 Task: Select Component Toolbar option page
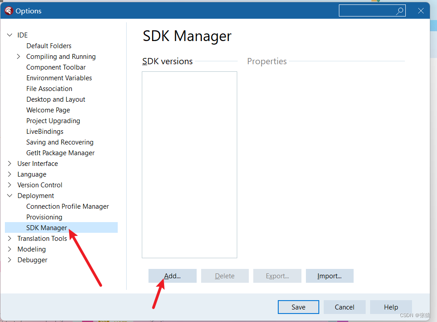pyautogui.click(x=56, y=67)
